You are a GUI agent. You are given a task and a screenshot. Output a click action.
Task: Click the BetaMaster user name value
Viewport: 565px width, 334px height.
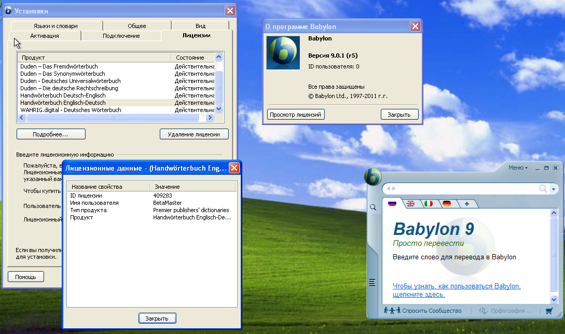(167, 203)
